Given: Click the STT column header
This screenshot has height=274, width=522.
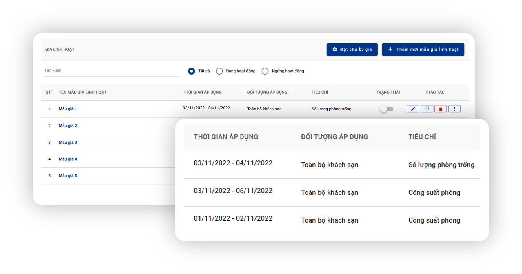Looking at the screenshot, I should pyautogui.click(x=49, y=92).
